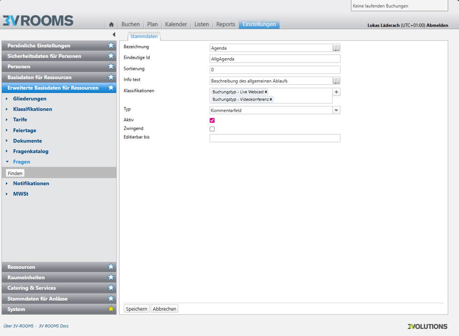Expand the Notifikationen tree item
This screenshot has width=459, height=336.
pos(7,183)
